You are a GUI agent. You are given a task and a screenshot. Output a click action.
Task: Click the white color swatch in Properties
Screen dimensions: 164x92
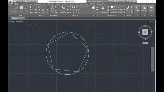(x=112, y=7)
